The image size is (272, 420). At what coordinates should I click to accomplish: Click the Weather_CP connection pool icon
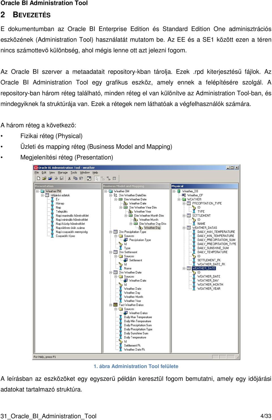click(184, 195)
